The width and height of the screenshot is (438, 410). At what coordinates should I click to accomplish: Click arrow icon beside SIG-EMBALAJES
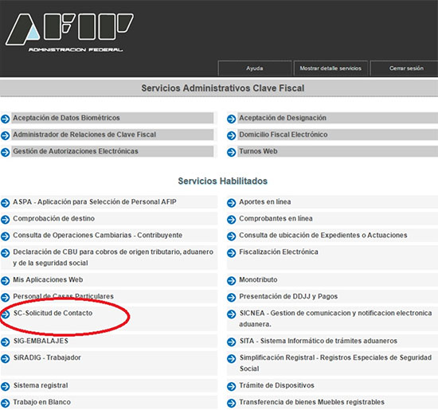click(5, 342)
